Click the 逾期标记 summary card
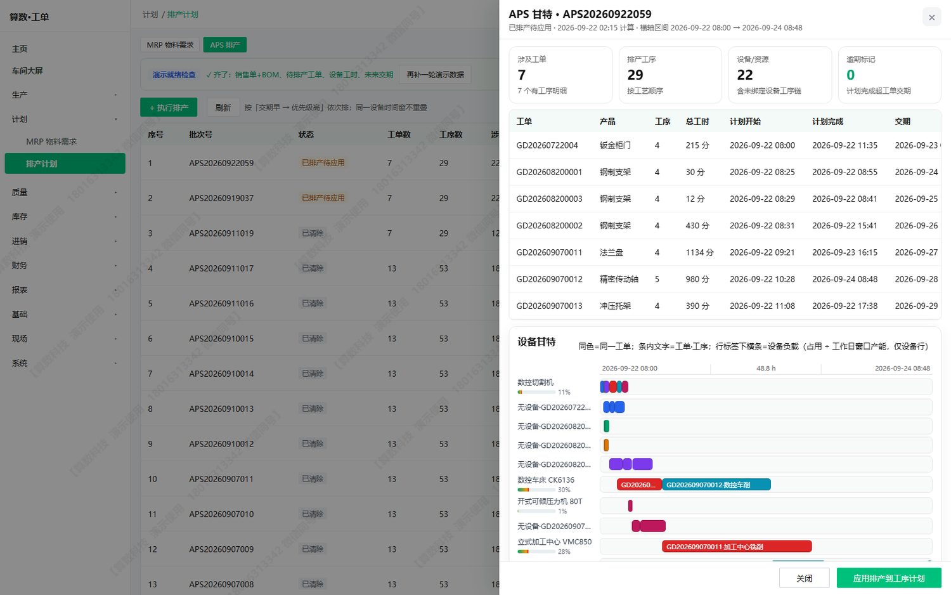The height and width of the screenshot is (595, 951). click(x=890, y=75)
